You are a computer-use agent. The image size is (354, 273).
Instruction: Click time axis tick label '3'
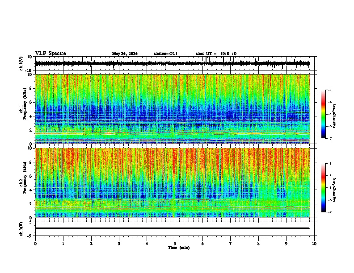click(119, 244)
